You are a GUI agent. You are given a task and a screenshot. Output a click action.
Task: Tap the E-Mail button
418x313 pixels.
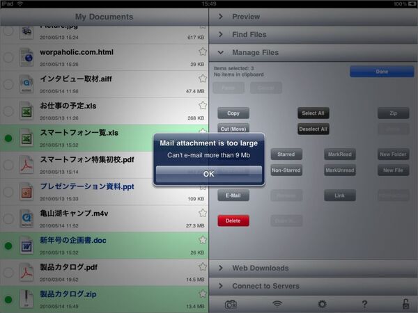tap(233, 195)
